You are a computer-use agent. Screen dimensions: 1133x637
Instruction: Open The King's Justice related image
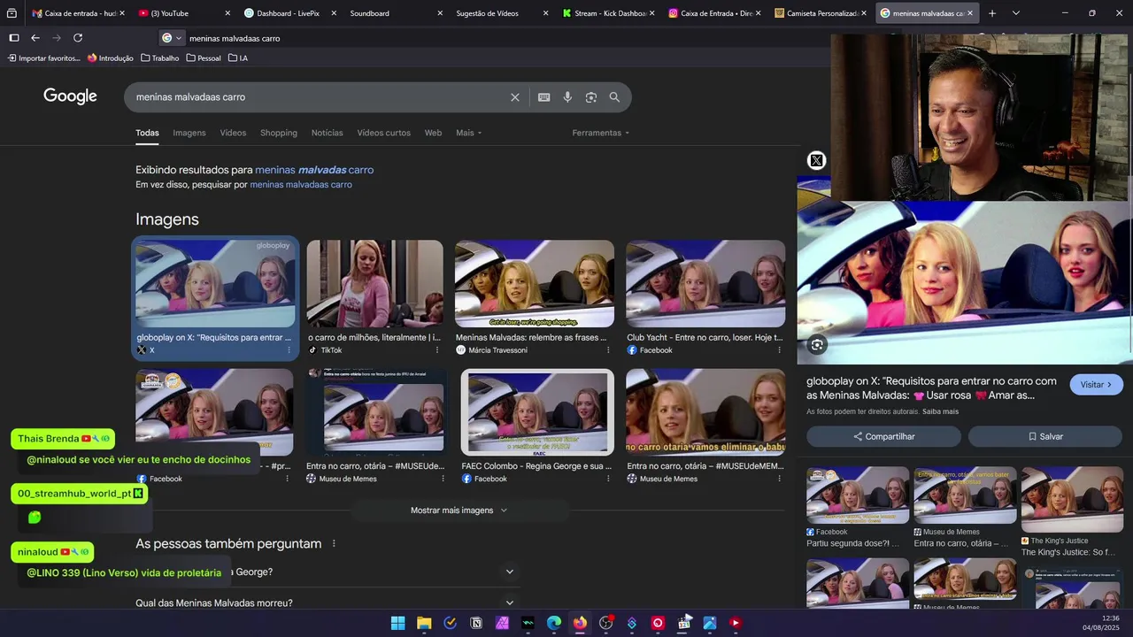pos(1072,499)
